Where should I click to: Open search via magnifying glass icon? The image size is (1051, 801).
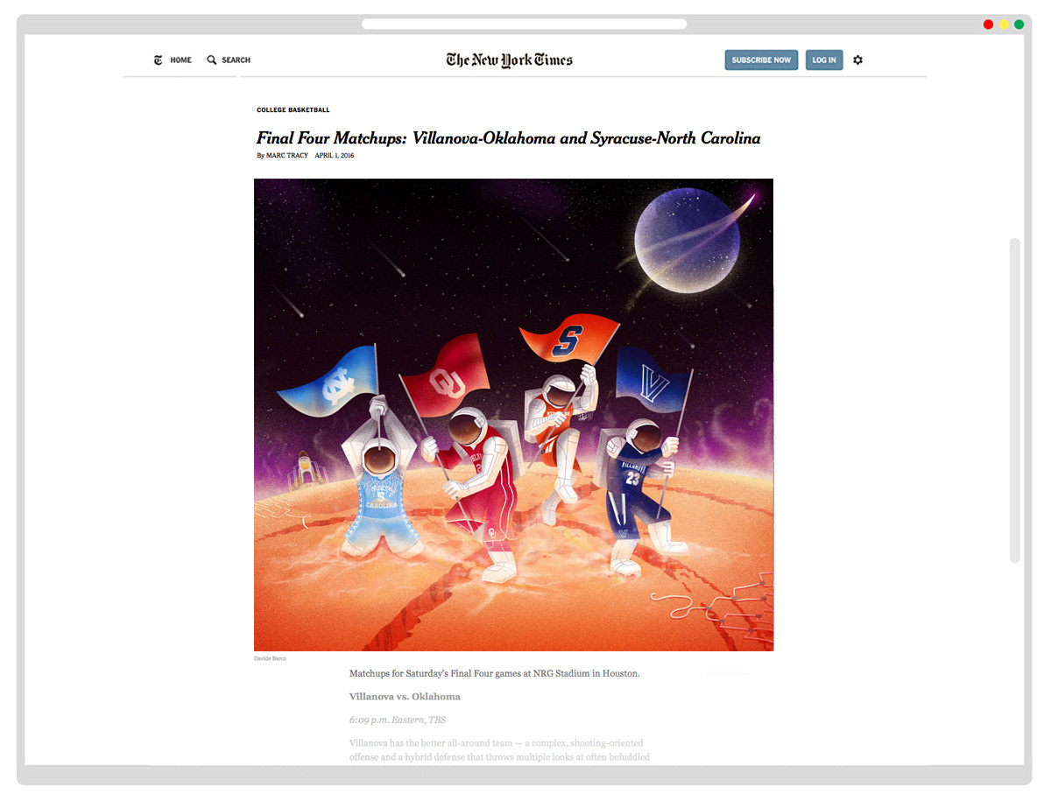pos(212,60)
